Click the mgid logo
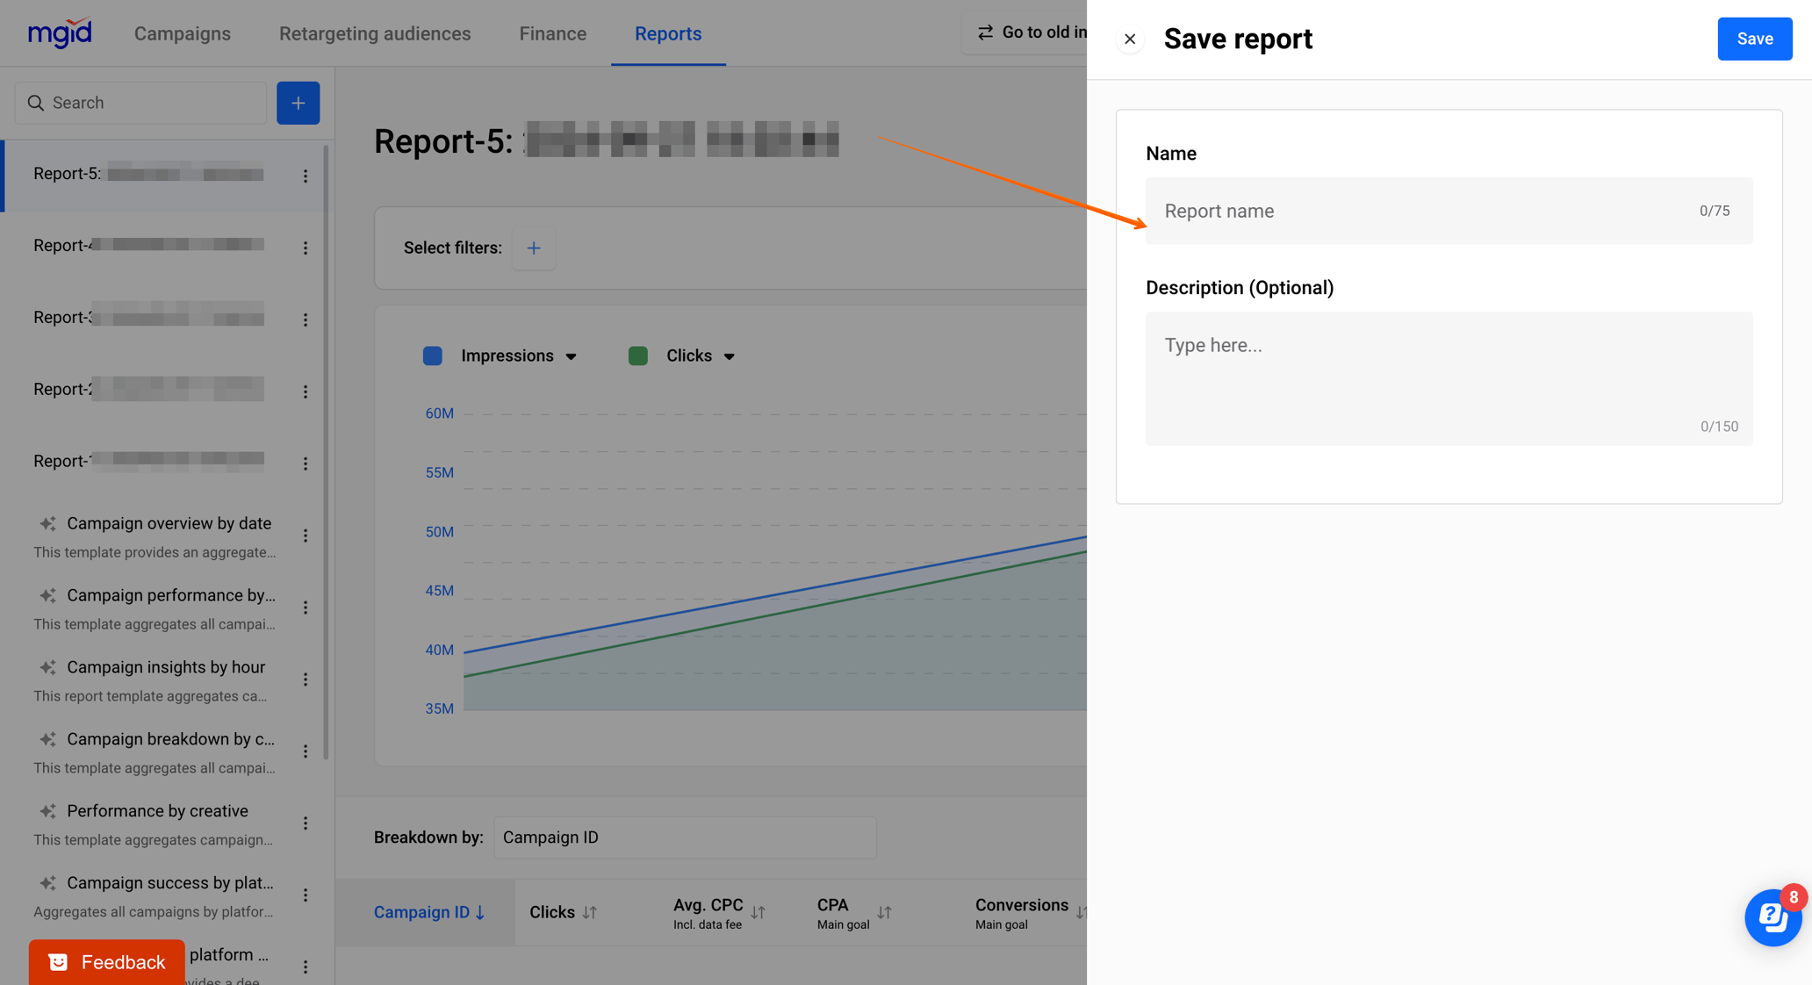Screen dimensions: 1812x985 point(60,32)
